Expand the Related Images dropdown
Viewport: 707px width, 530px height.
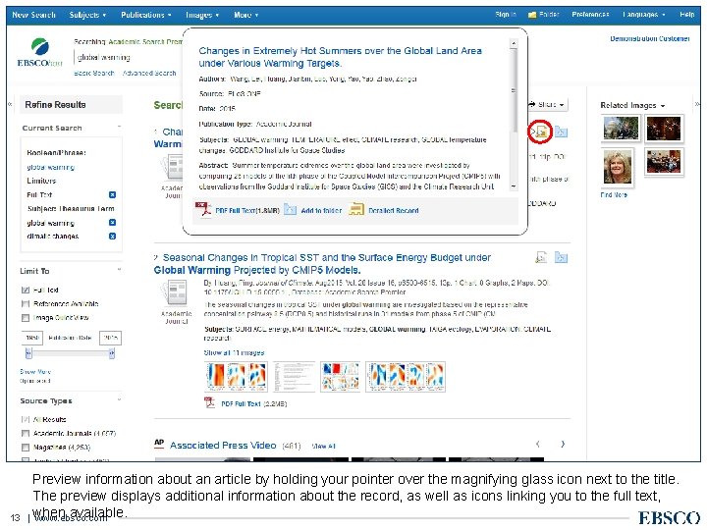tap(632, 105)
